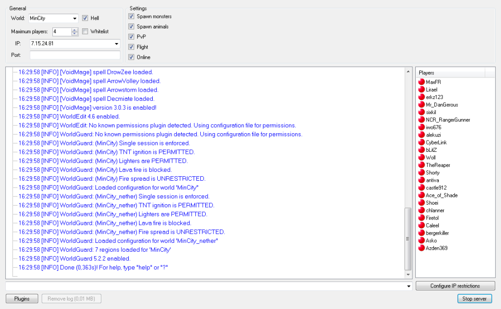Select log line 'WorldGuard 5.2.2 enabled.'
The width and height of the screenshot is (501, 309).
click(x=74, y=259)
